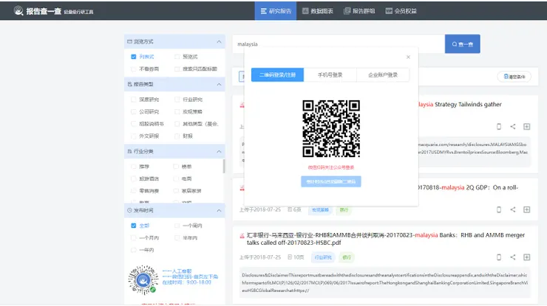Screen dimensions: 547x306
Task: Open the 会员权益 navigation tab
Action: point(401,11)
